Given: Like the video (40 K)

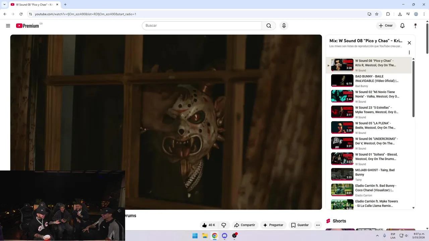Looking at the screenshot, I should pos(209,225).
